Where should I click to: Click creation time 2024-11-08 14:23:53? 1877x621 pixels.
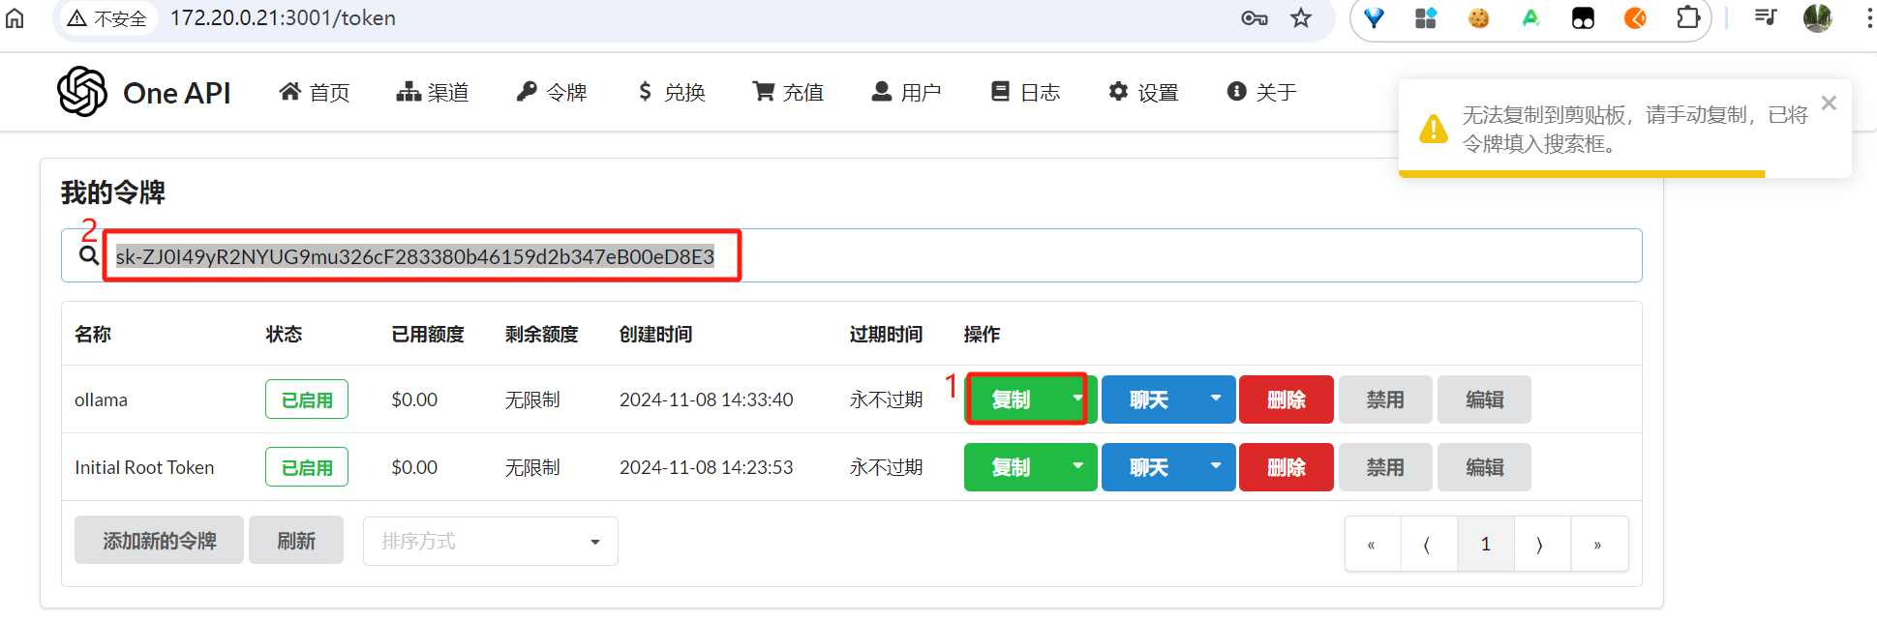[707, 467]
